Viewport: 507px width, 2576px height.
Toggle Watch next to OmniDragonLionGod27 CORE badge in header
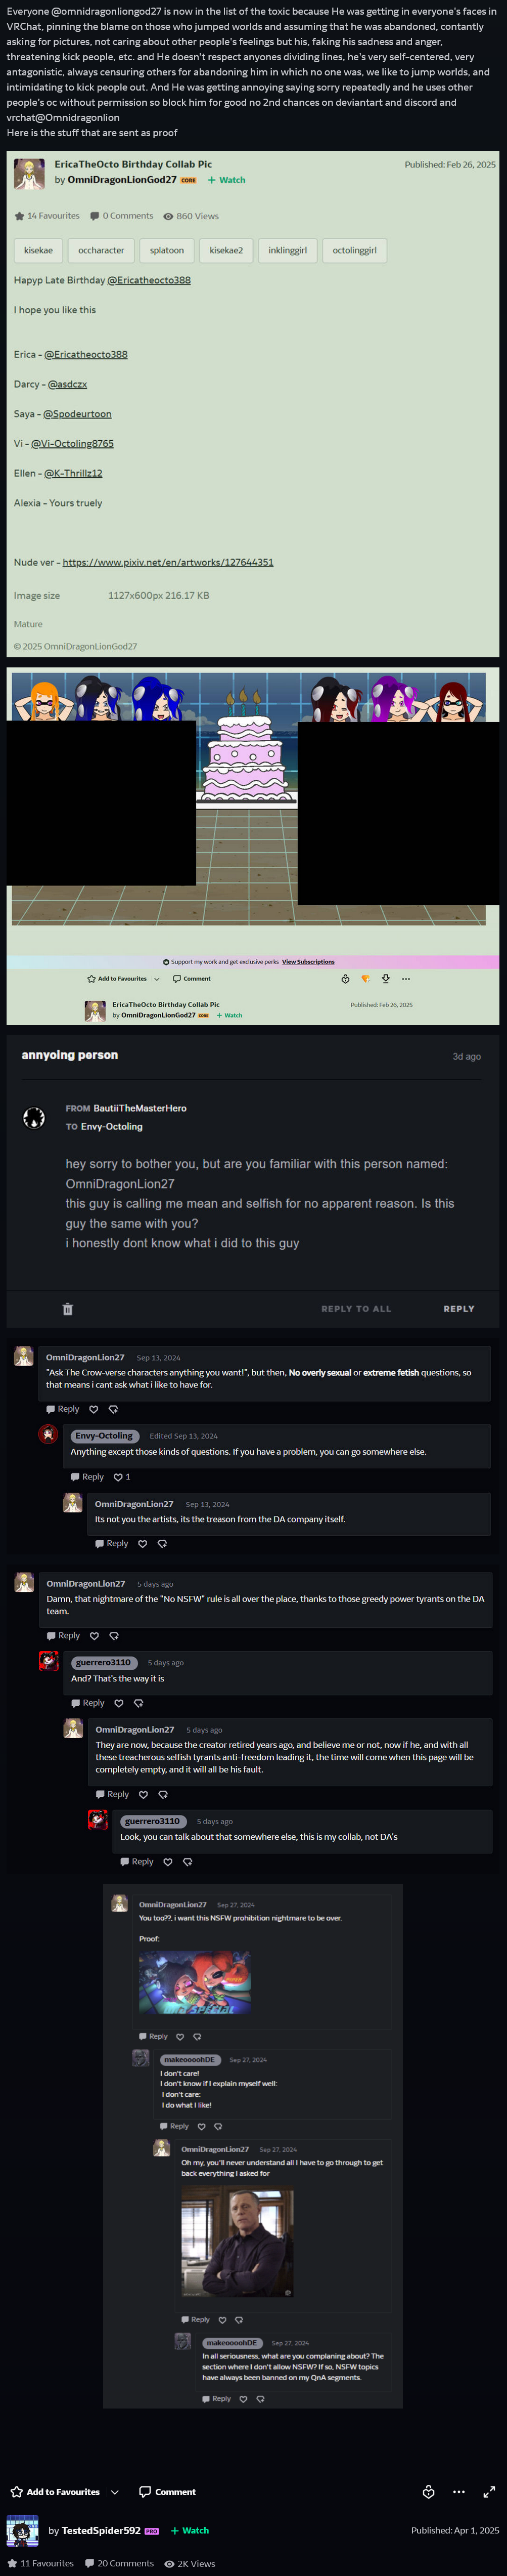(x=226, y=180)
